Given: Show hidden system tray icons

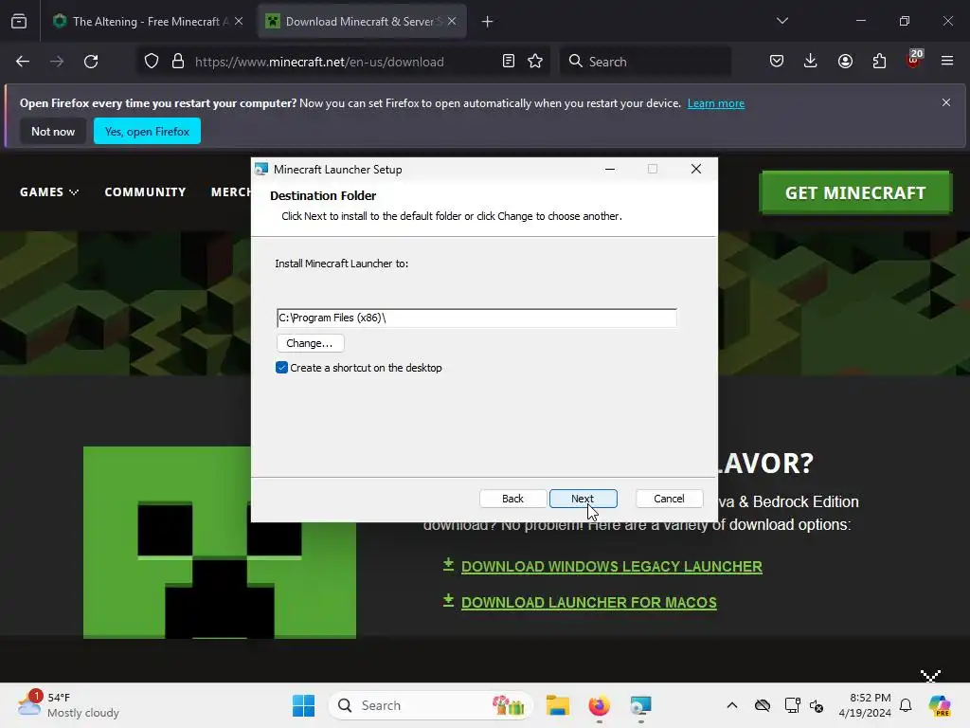Looking at the screenshot, I should (x=732, y=705).
